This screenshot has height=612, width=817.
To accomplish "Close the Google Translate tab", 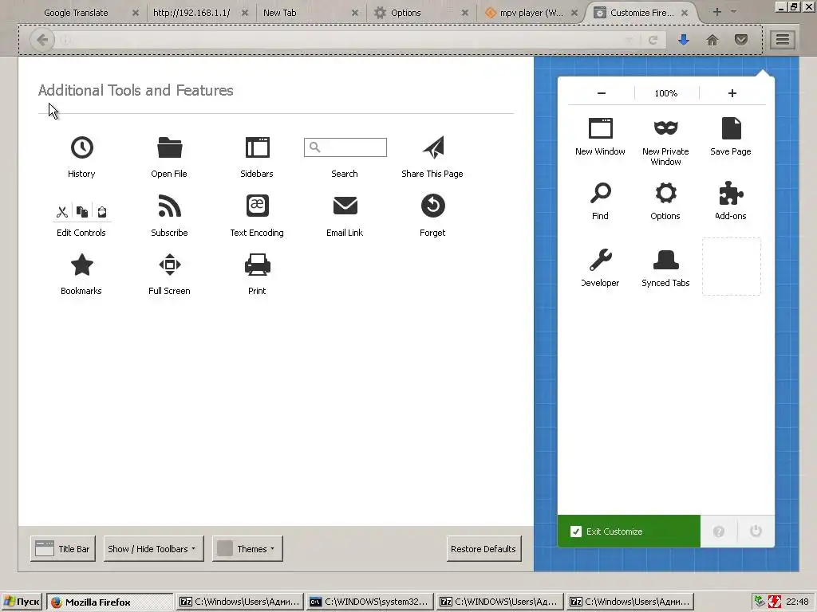I will 136,13.
